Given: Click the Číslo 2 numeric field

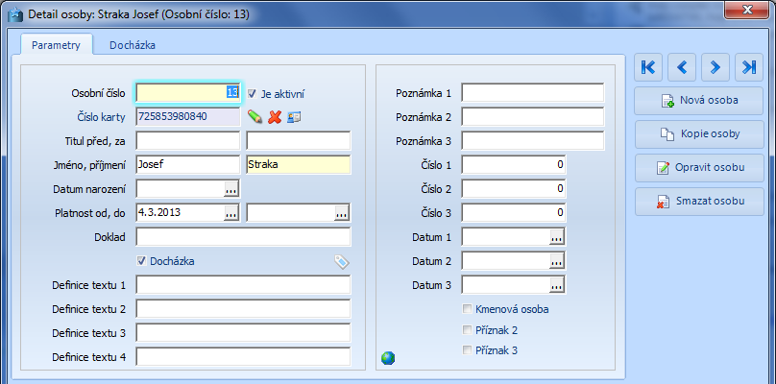Looking at the screenshot, I should (514, 188).
